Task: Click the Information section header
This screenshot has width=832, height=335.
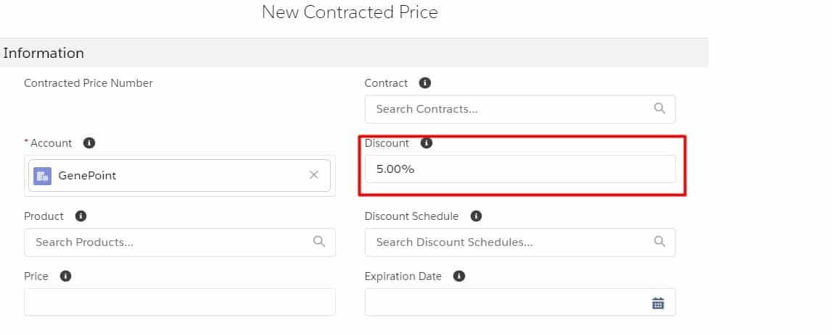Action: point(44,54)
